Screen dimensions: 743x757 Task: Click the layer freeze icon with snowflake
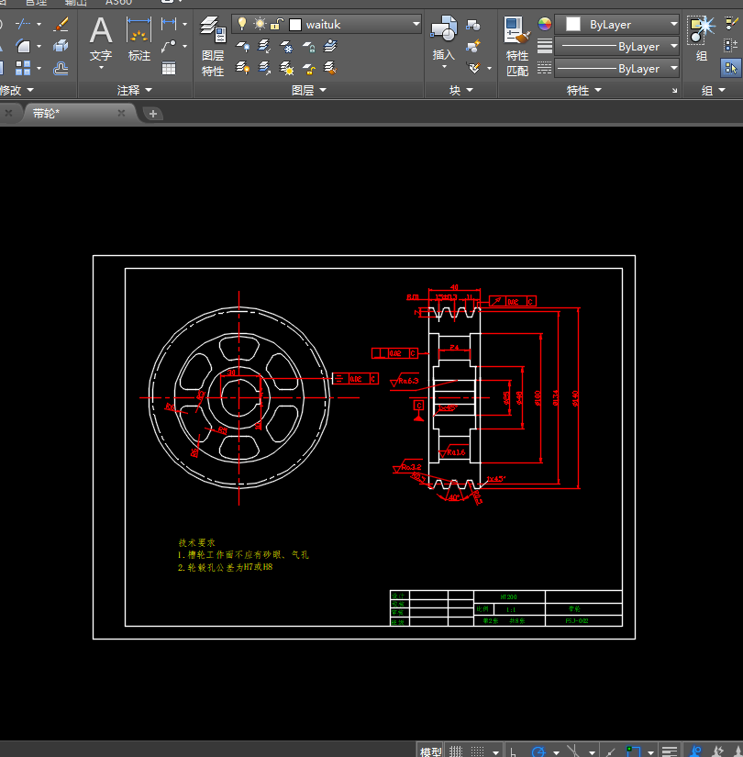click(286, 46)
